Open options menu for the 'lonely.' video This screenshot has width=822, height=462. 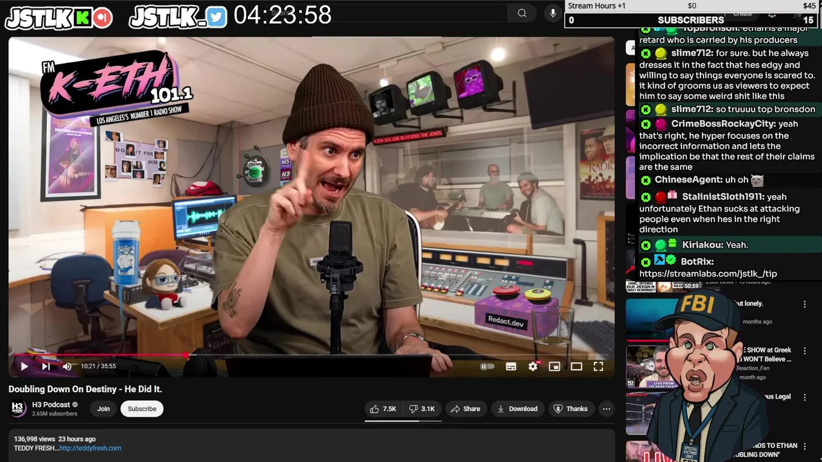tap(805, 304)
